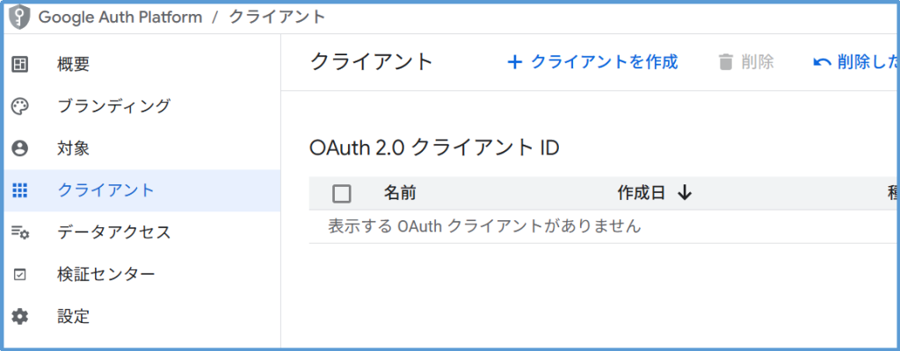The image size is (900, 351).
Task: Click the trash can icon beside 削除
Action: point(725,62)
